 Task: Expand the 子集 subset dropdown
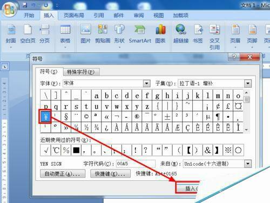click(x=248, y=83)
